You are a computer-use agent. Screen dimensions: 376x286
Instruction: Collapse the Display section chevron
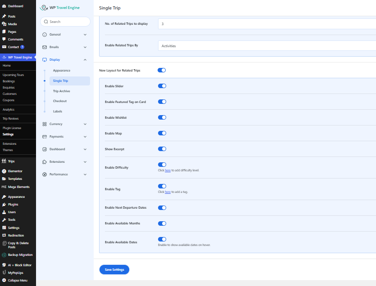tap(85, 60)
